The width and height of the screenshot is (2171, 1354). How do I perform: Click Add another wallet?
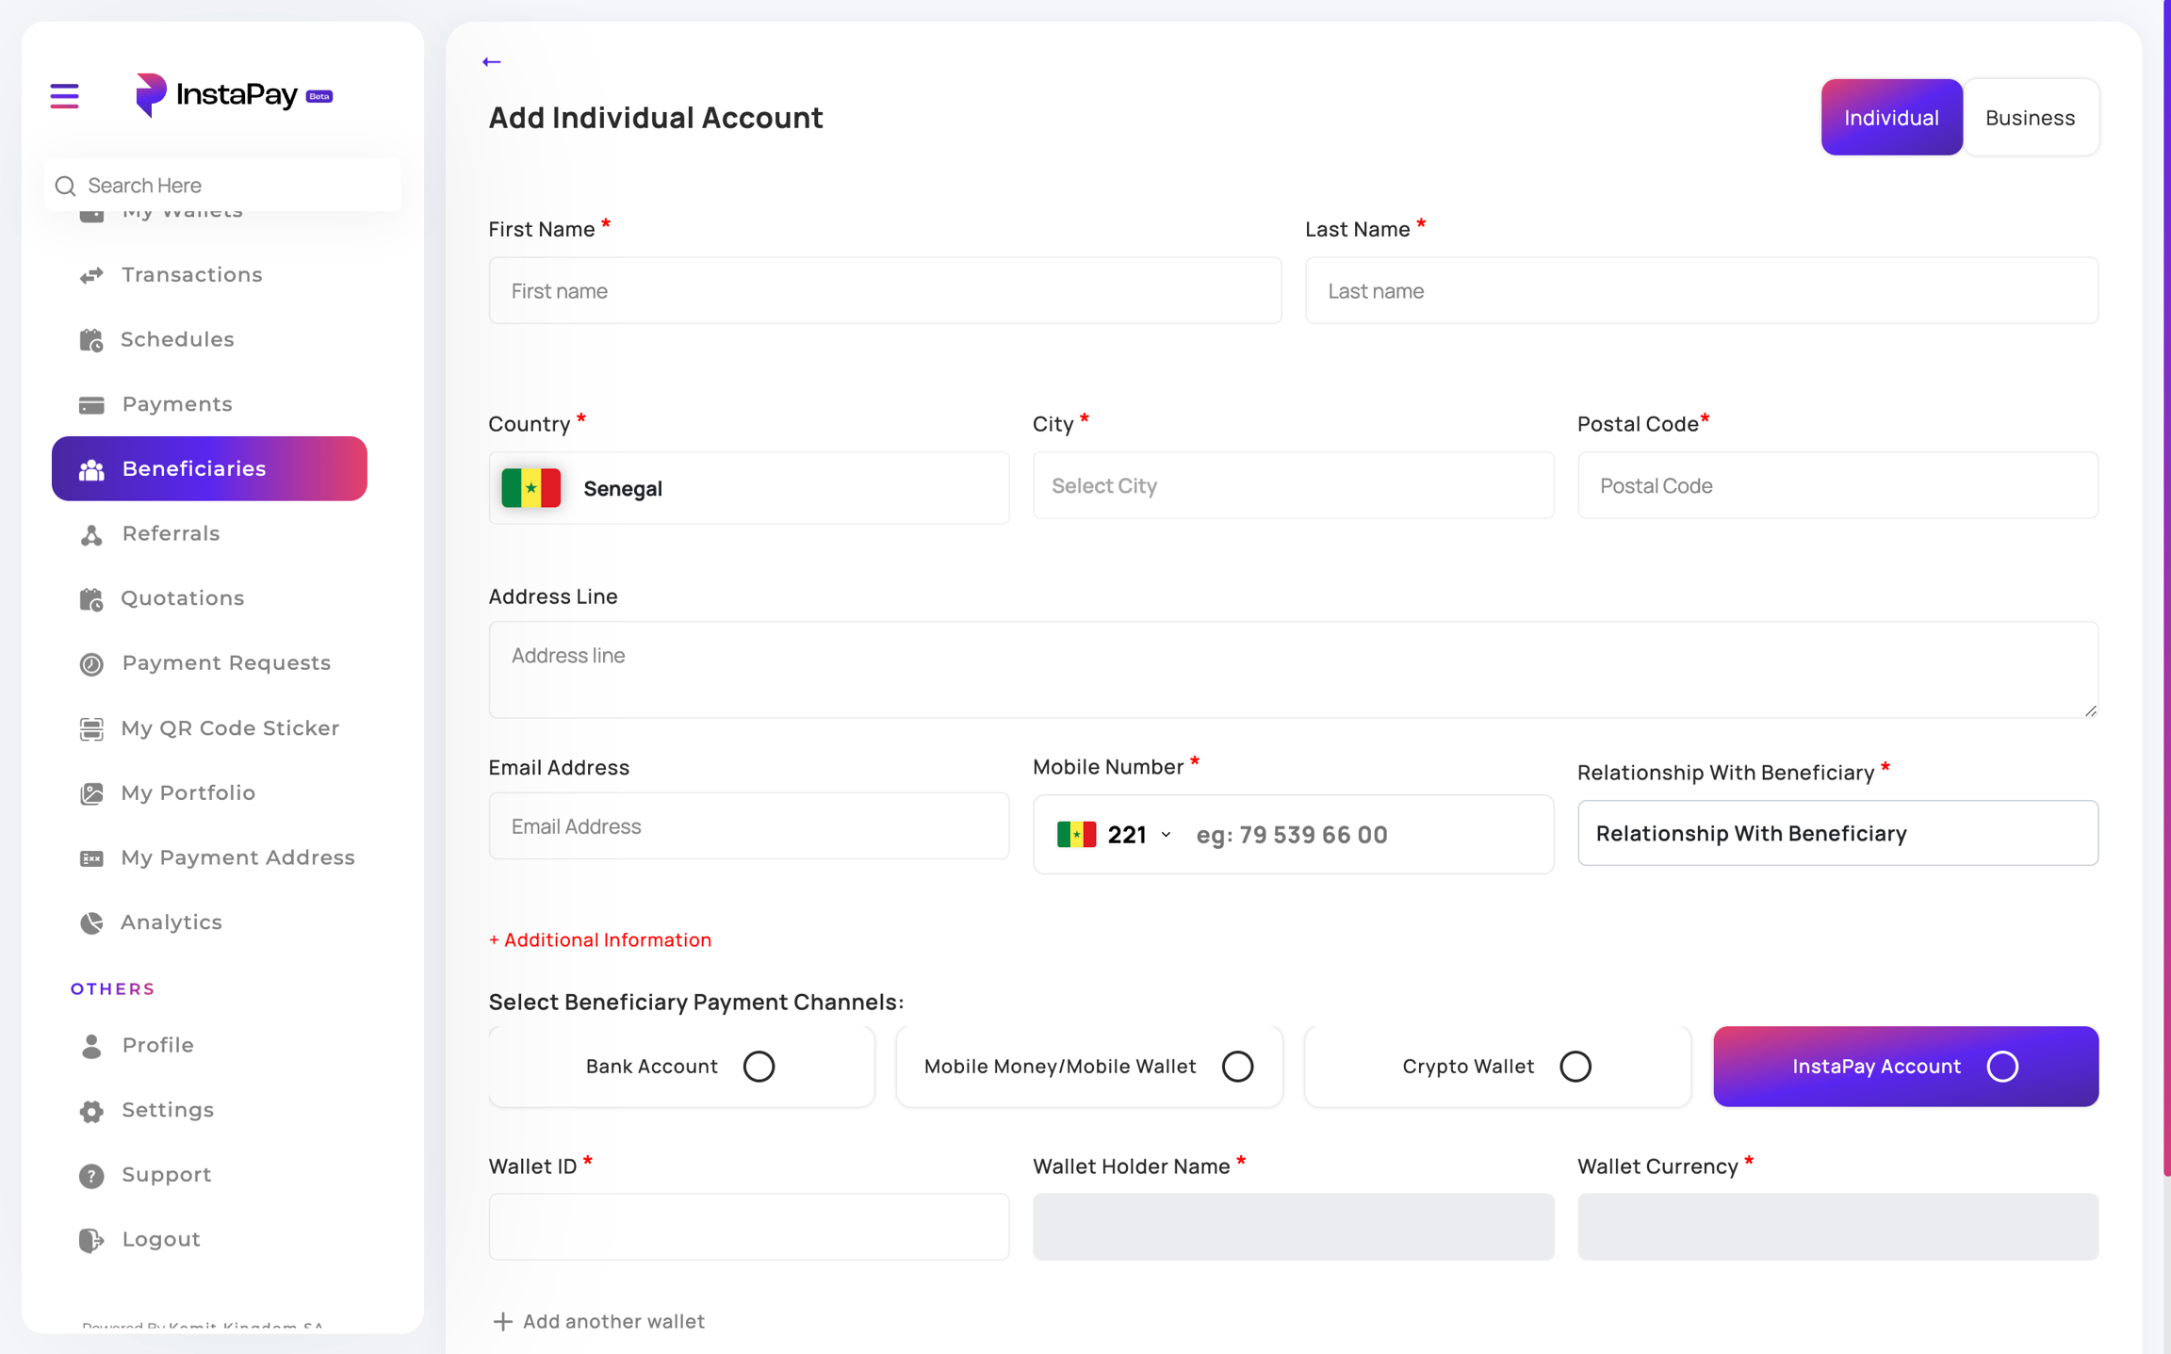pyautogui.click(x=598, y=1321)
